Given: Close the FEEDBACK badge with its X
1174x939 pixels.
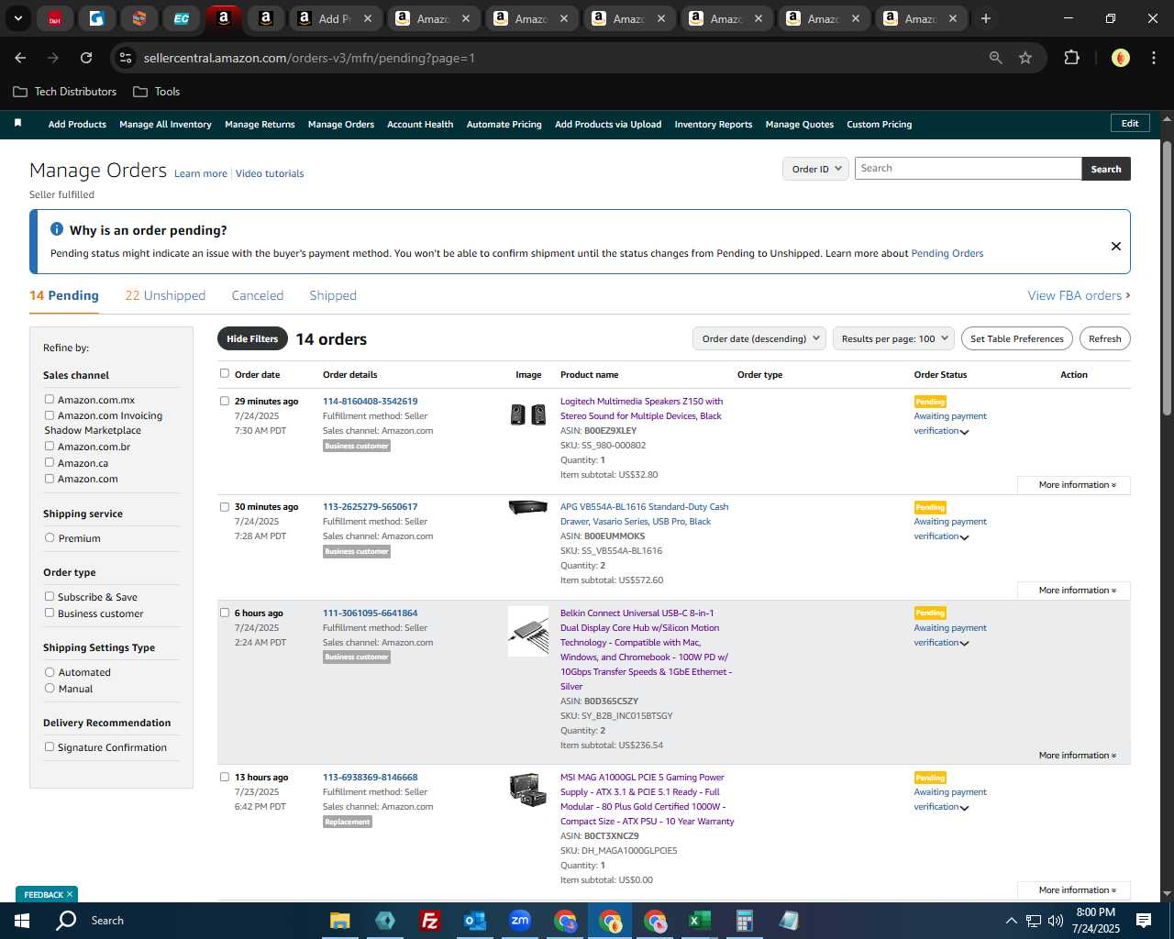Looking at the screenshot, I should 70,894.
